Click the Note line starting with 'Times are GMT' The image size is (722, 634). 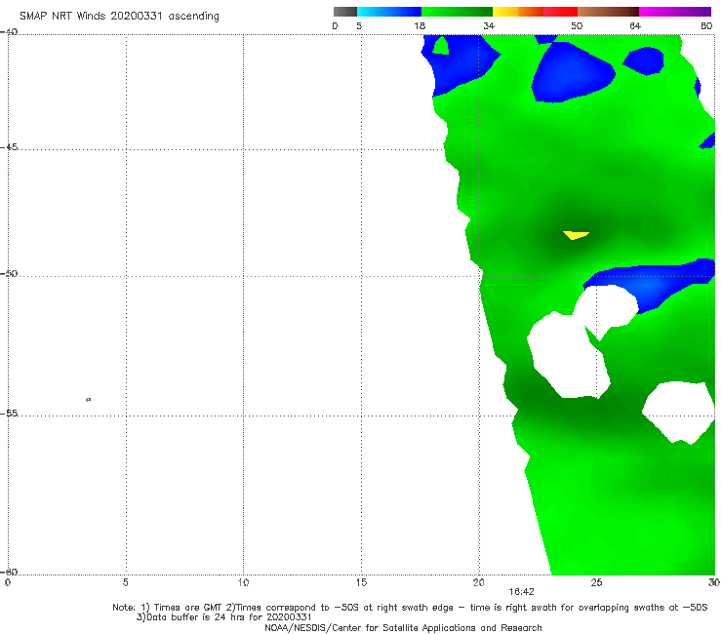tap(410, 608)
